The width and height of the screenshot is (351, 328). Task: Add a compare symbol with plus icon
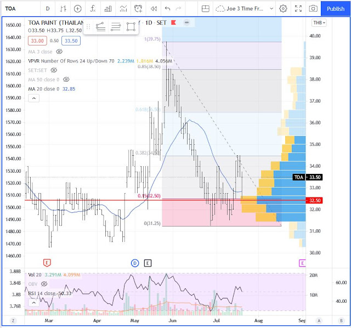(78, 9)
